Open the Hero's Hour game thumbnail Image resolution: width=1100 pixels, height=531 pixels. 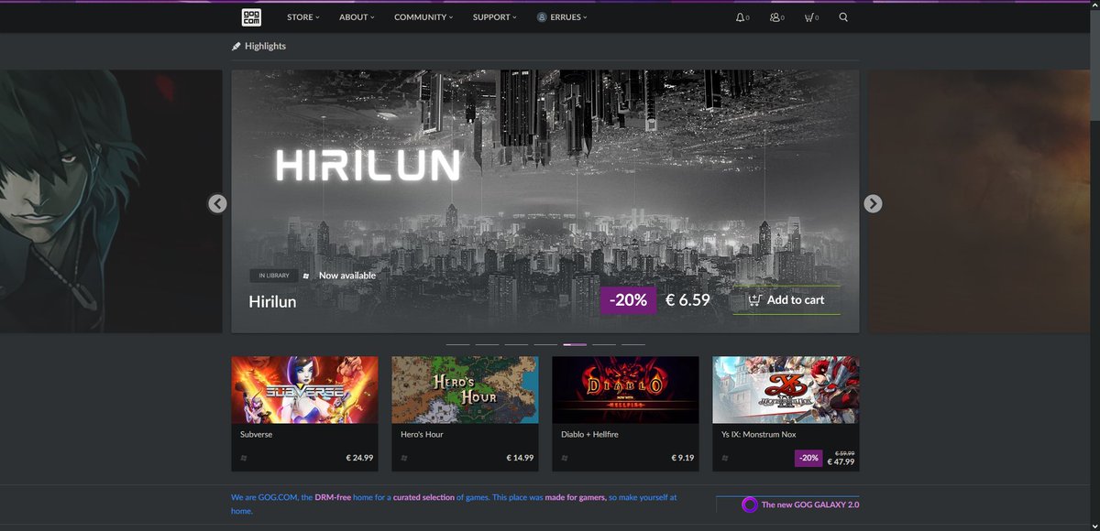[x=466, y=389]
